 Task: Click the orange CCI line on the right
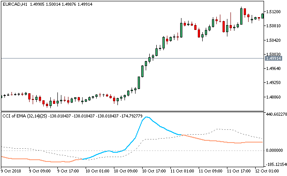click(221, 141)
